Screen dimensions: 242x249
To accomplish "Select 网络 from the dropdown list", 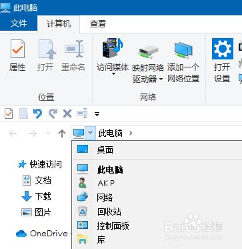I will pyautogui.click(x=157, y=198).
